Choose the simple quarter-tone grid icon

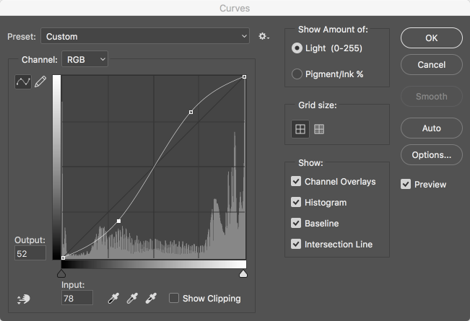pyautogui.click(x=300, y=129)
